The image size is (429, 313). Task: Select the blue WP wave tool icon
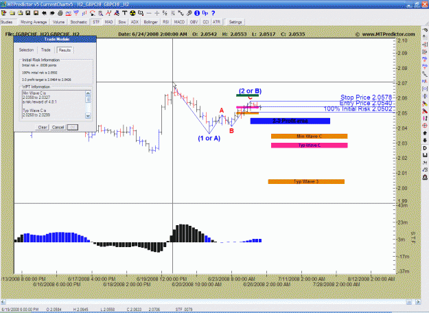click(76, 13)
